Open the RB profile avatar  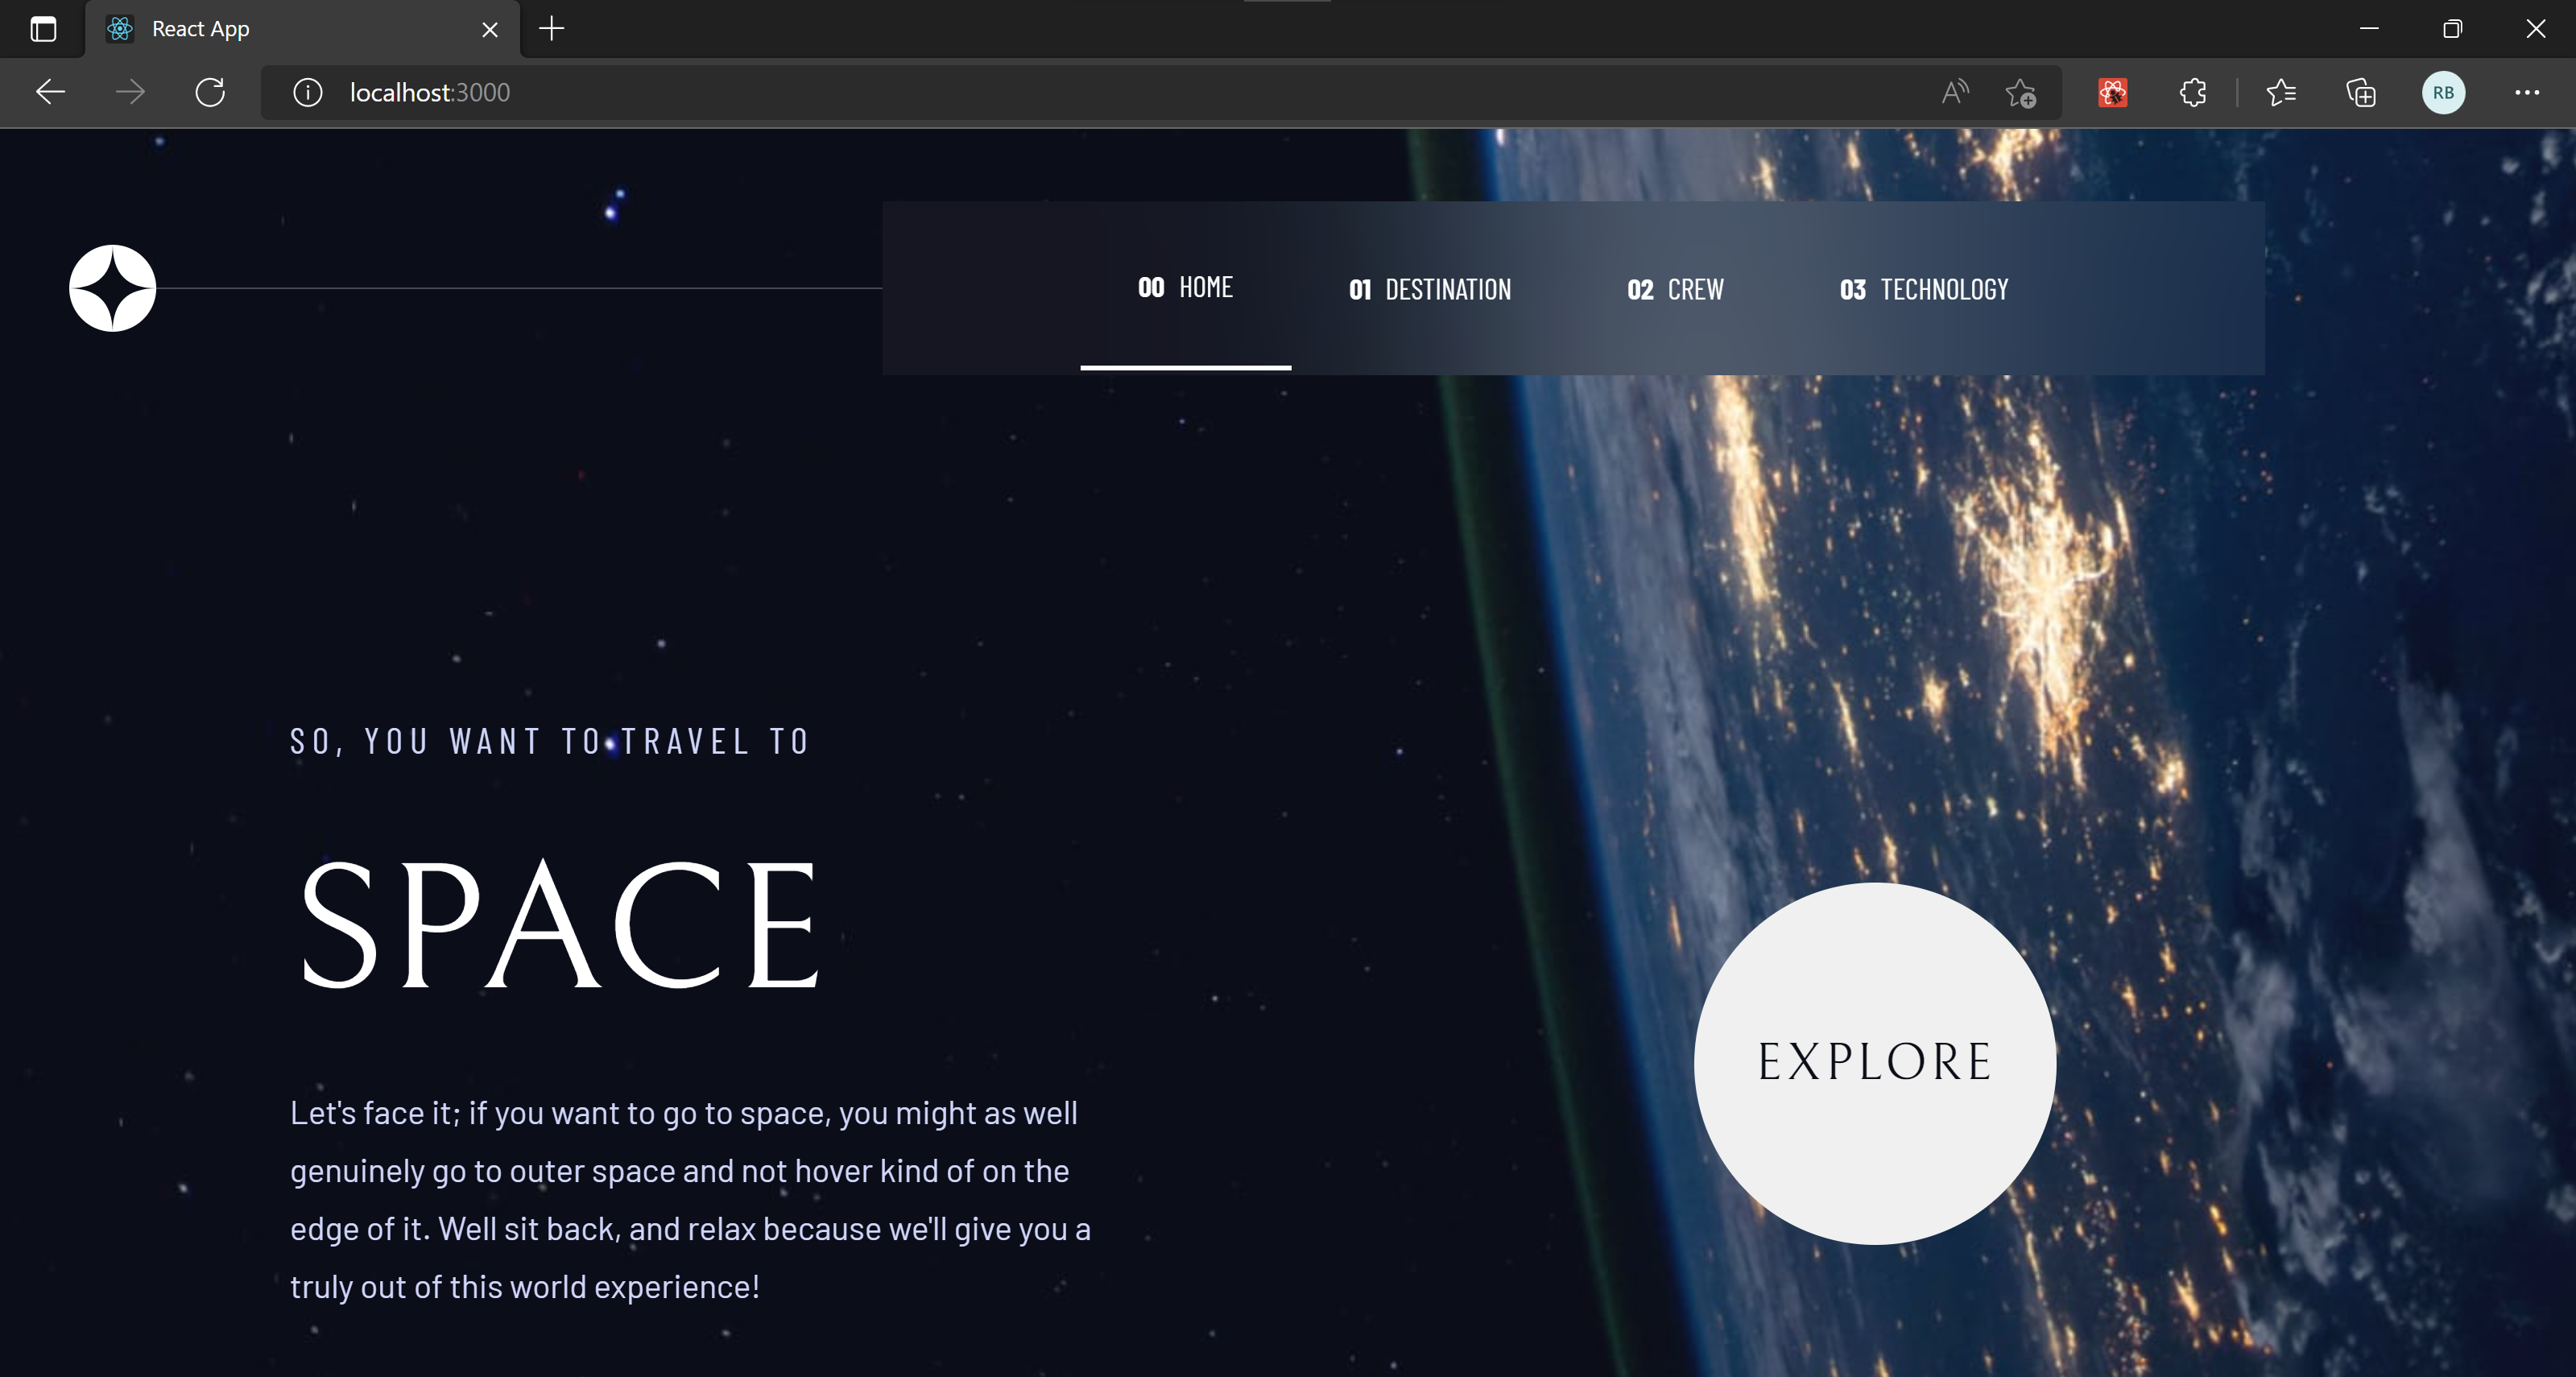[2442, 92]
